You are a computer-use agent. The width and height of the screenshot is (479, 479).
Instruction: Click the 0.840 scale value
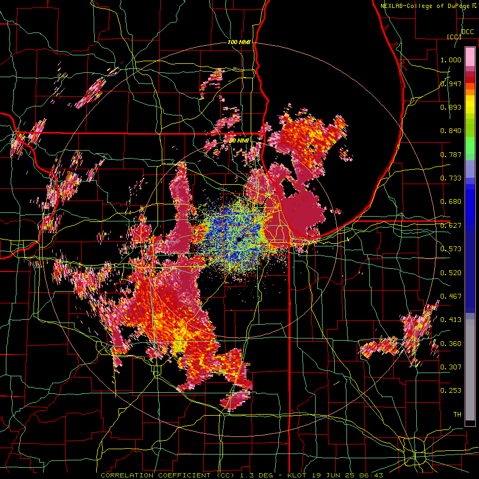(451, 131)
